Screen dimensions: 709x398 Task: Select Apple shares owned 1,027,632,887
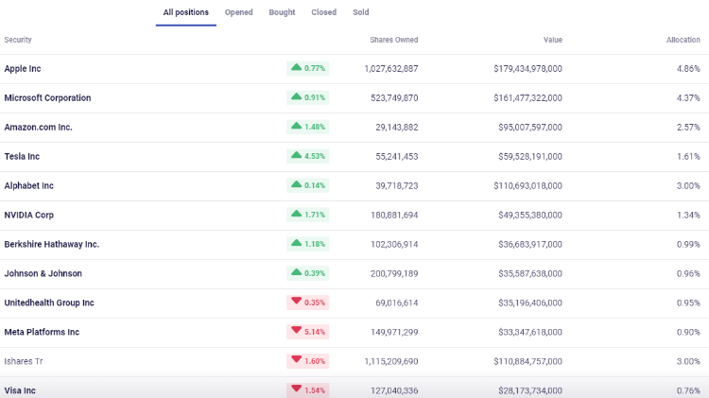point(391,69)
